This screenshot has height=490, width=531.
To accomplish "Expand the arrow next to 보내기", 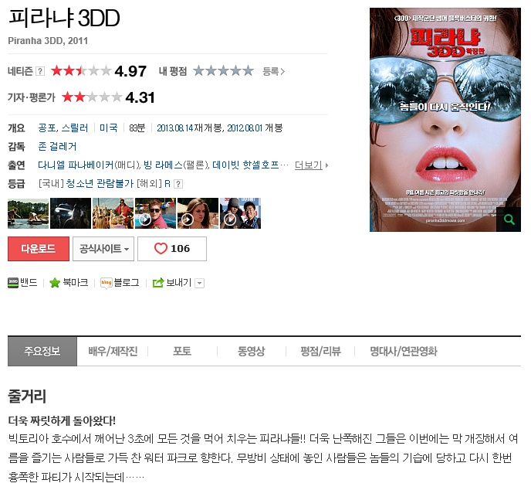I will (x=199, y=283).
